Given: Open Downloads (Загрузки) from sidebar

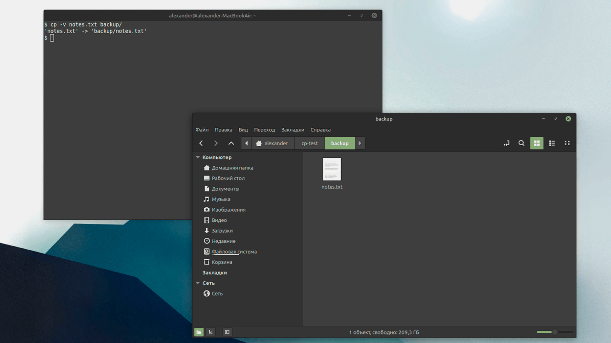Looking at the screenshot, I should 222,231.
